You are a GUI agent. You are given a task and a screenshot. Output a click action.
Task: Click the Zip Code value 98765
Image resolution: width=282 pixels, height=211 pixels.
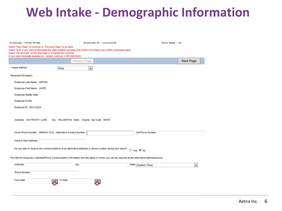pyautogui.click(x=107, y=120)
